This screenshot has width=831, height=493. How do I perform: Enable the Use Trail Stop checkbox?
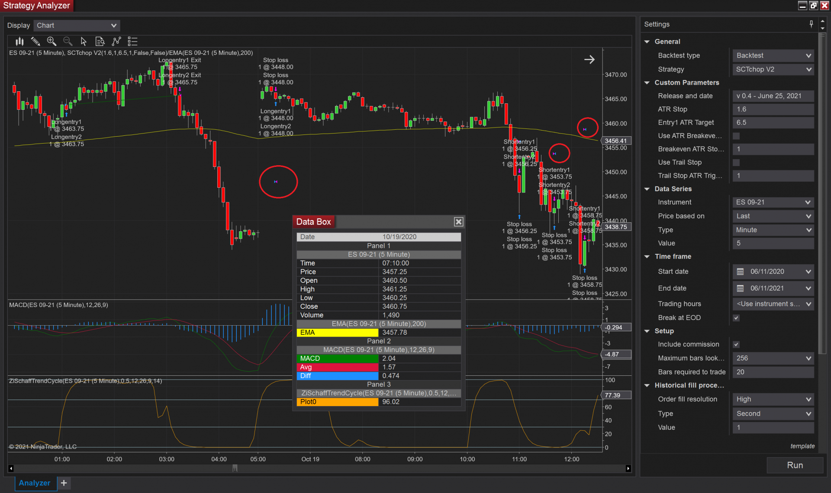(736, 163)
